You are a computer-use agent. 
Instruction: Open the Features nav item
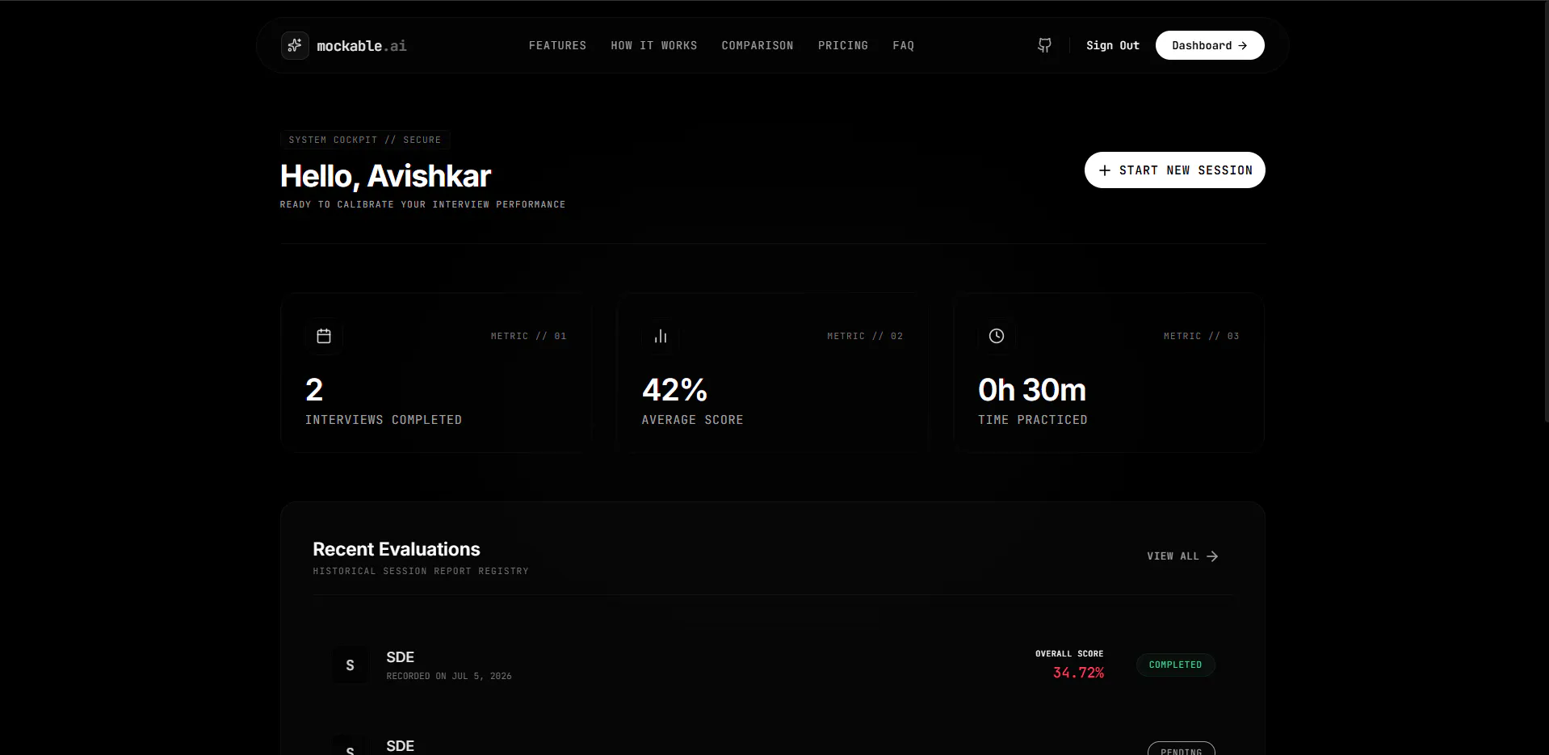(x=557, y=45)
